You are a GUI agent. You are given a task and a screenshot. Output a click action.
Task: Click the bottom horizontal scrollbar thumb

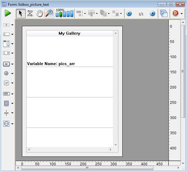click(x=87, y=168)
